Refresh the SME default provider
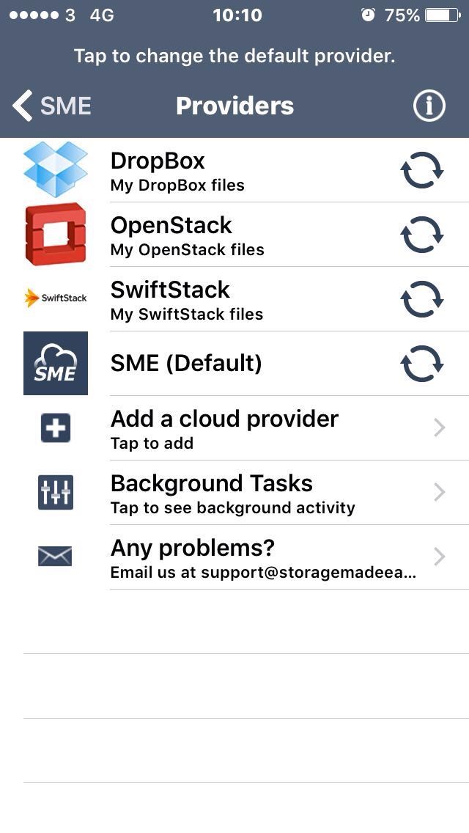Image resolution: width=469 pixels, height=833 pixels. coord(423,363)
